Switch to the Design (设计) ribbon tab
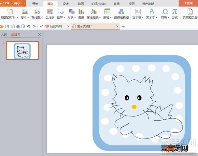Viewport: 198px width, 156px height. click(66, 4)
